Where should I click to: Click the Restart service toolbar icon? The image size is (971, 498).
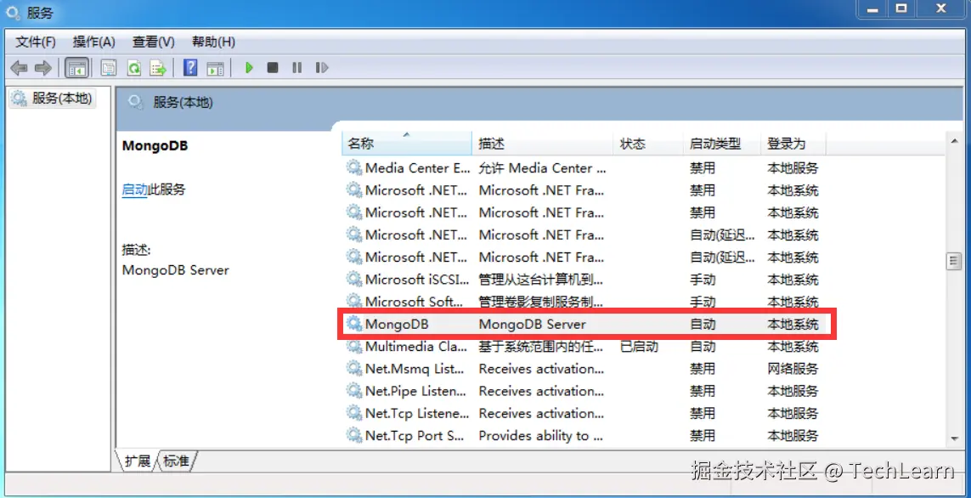coord(321,67)
